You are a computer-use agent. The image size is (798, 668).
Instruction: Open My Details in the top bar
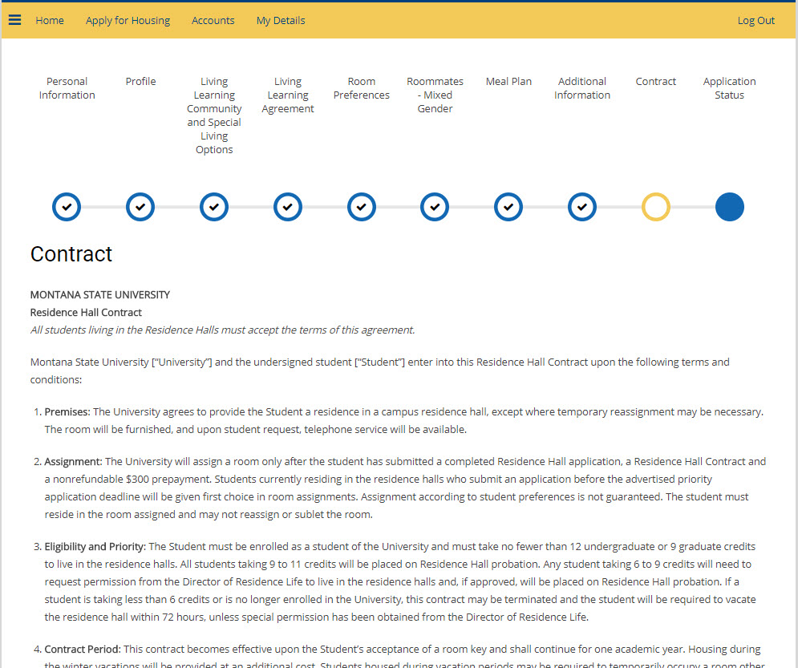pos(281,20)
